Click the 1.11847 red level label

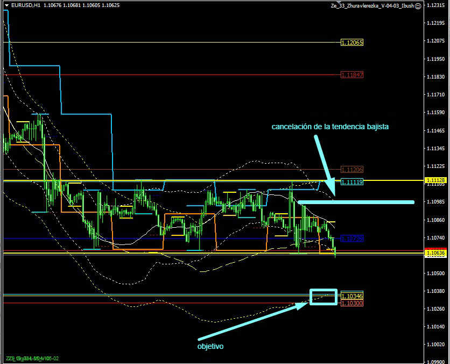point(352,75)
